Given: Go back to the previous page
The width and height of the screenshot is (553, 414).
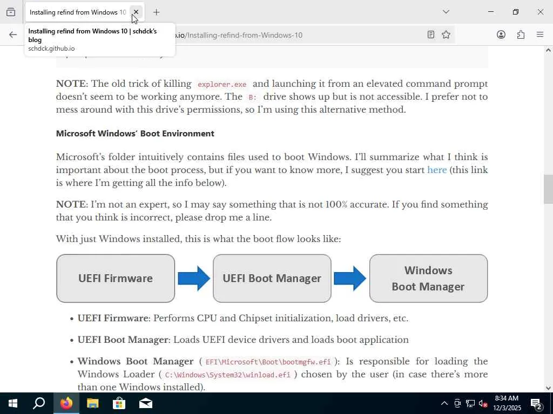Looking at the screenshot, I should 13,34.
